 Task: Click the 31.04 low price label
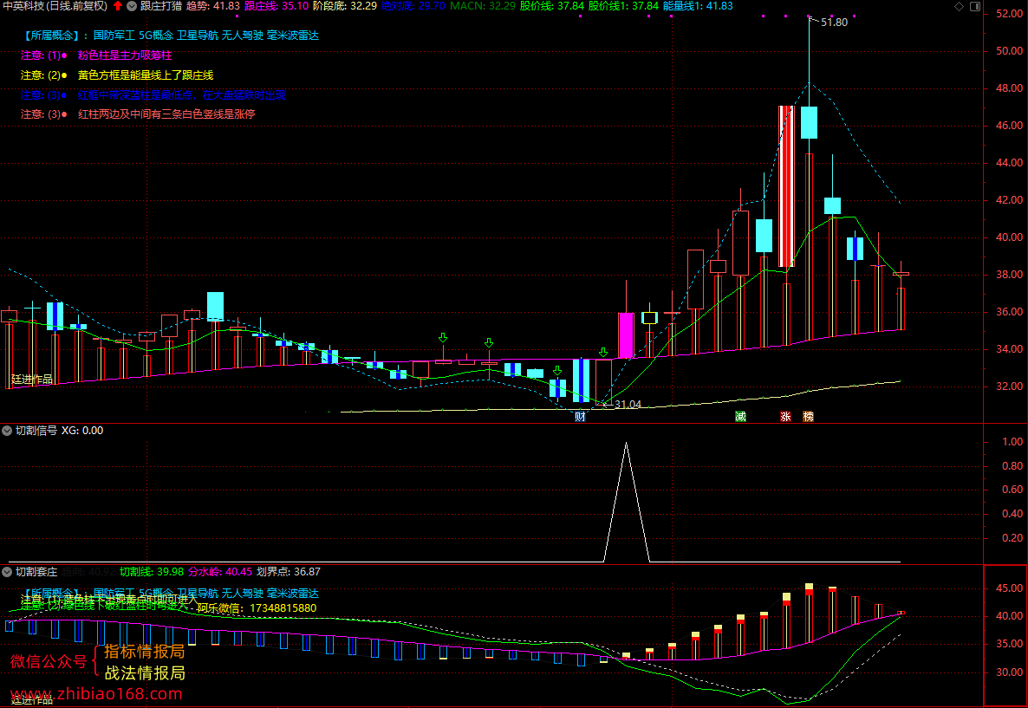tap(628, 405)
